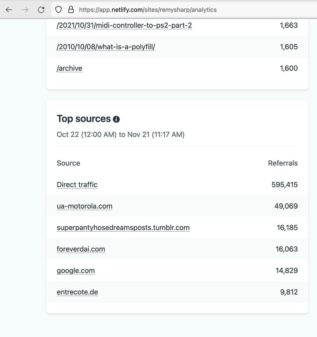Click the Top sources heading

pyautogui.click(x=84, y=119)
